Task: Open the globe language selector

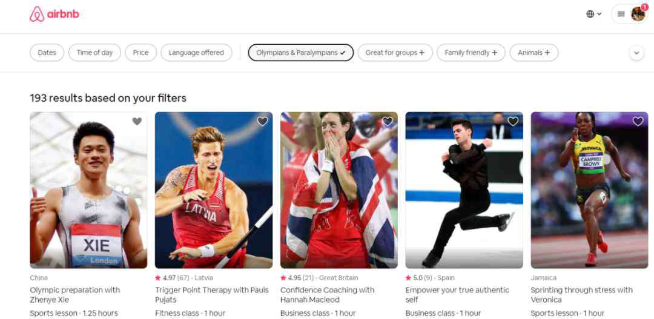Action: pos(593,14)
